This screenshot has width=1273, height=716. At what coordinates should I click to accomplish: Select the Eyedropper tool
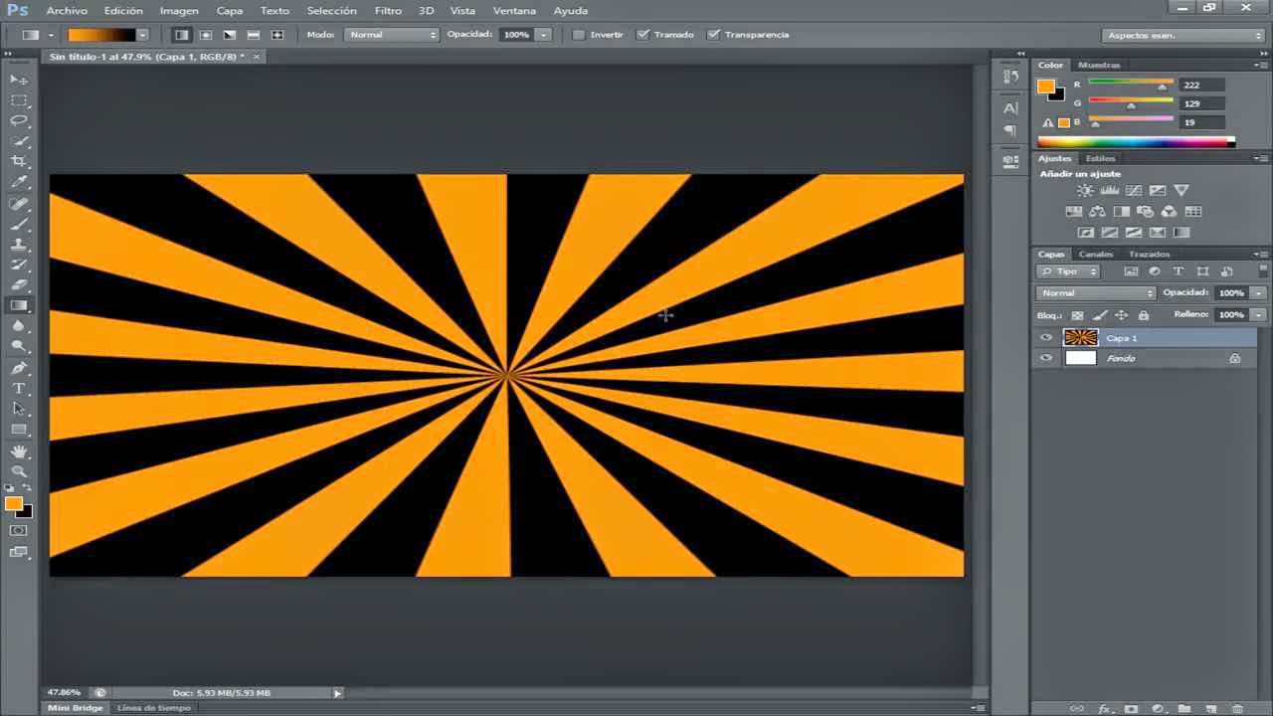(19, 183)
